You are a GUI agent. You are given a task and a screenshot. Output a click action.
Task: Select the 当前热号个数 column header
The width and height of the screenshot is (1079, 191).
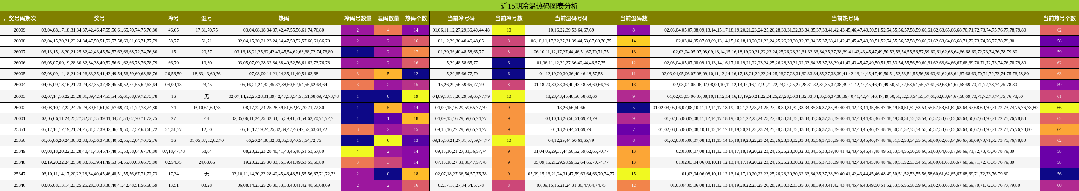point(1059,18)
